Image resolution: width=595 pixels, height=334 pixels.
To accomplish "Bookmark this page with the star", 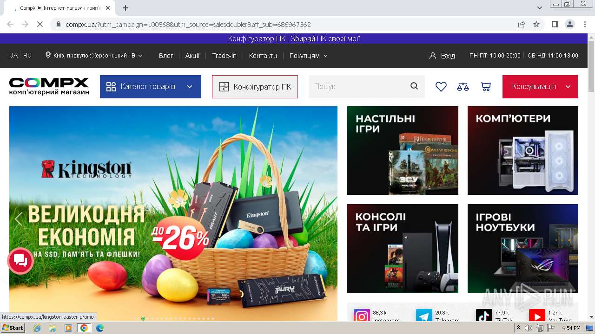I will [x=536, y=24].
